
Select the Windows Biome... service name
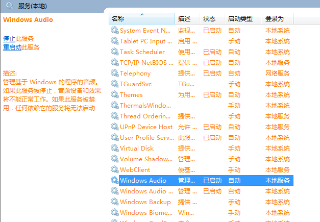(x=146, y=213)
